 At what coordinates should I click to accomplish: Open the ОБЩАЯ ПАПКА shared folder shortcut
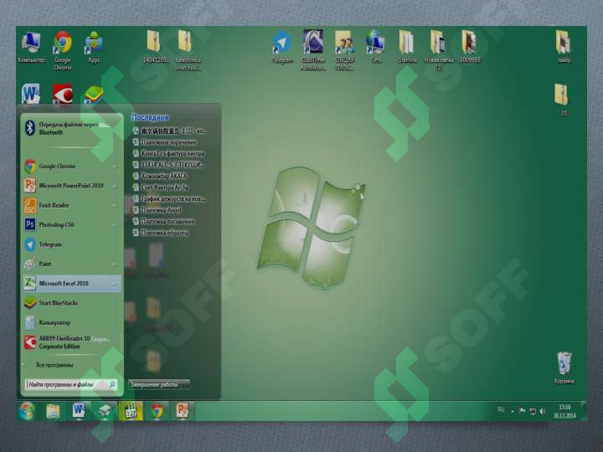pyautogui.click(x=344, y=50)
